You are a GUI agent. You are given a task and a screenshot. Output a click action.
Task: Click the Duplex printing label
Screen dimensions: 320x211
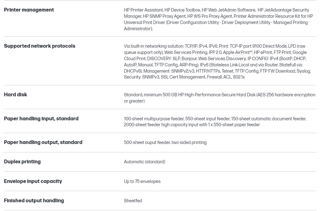pyautogui.click(x=22, y=162)
